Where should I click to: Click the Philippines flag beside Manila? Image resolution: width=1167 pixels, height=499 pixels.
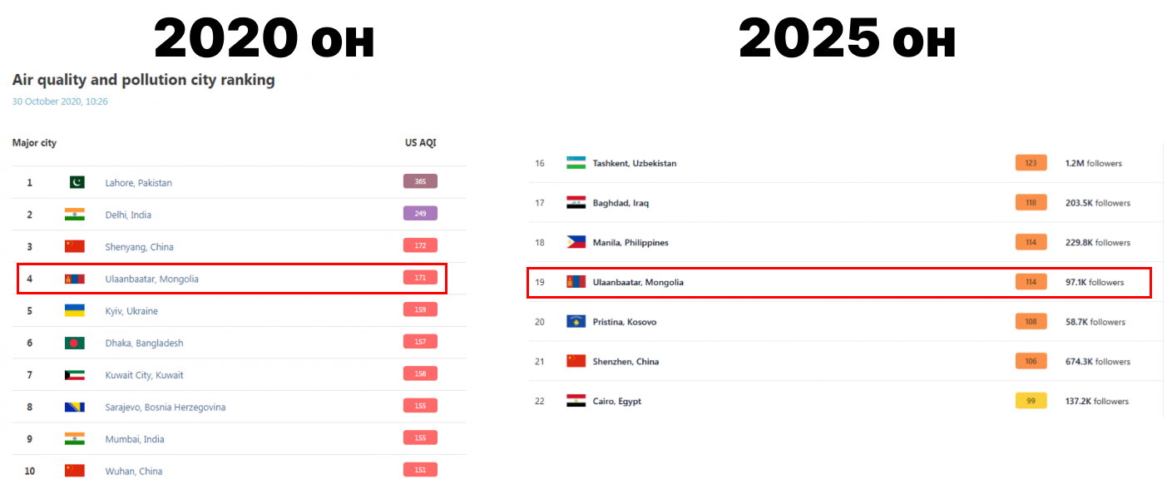576,242
